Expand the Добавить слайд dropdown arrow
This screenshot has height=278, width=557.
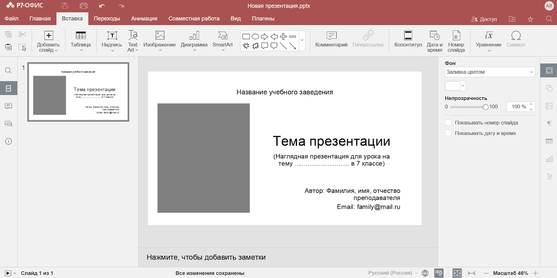point(56,50)
